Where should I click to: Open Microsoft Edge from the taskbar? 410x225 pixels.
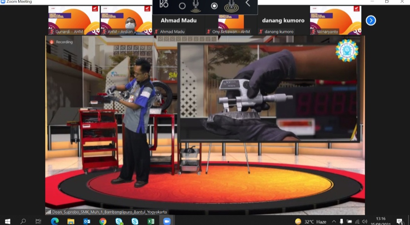[55, 221]
